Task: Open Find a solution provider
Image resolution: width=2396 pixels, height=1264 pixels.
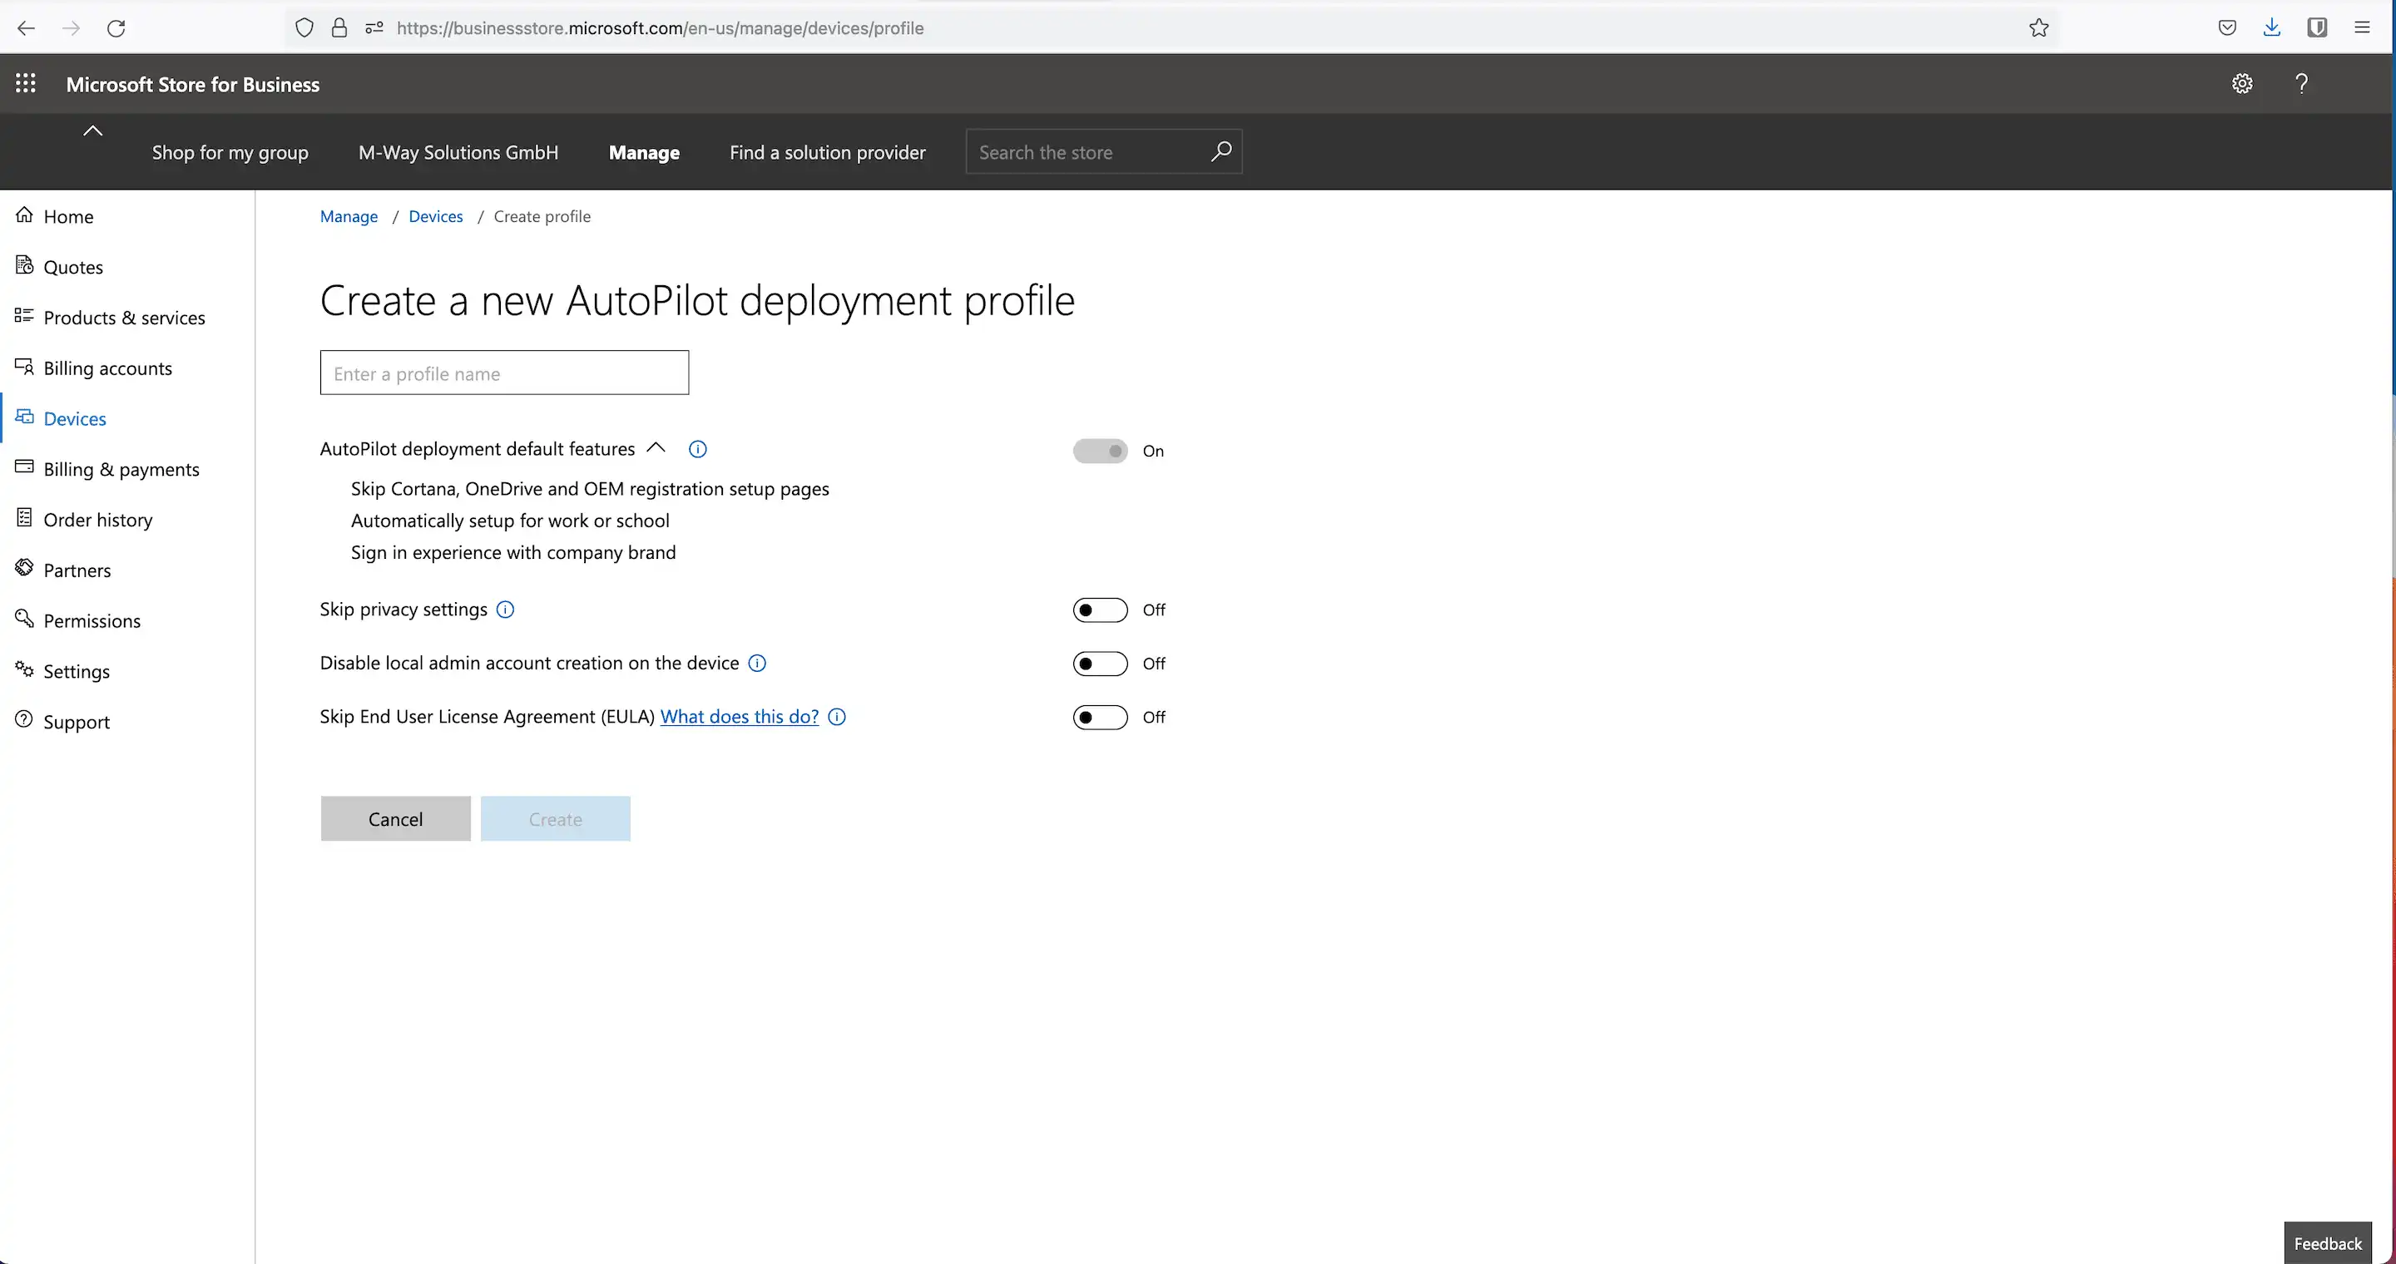Action: [828, 152]
